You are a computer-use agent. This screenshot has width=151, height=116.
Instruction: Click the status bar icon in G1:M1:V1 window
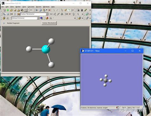pyautogui.click(x=118, y=108)
